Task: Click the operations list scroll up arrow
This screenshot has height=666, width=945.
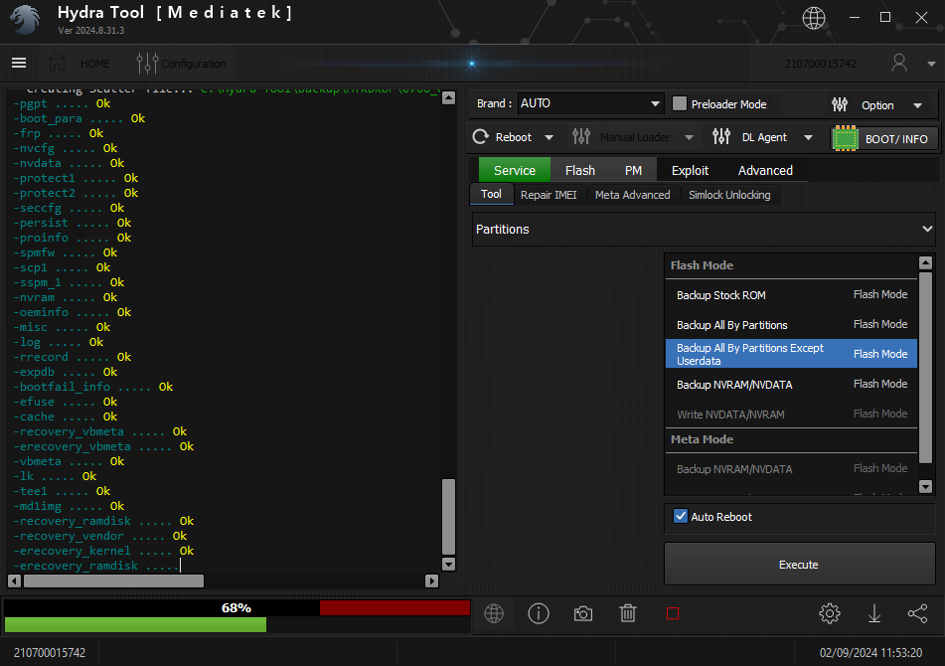Action: pyautogui.click(x=925, y=262)
